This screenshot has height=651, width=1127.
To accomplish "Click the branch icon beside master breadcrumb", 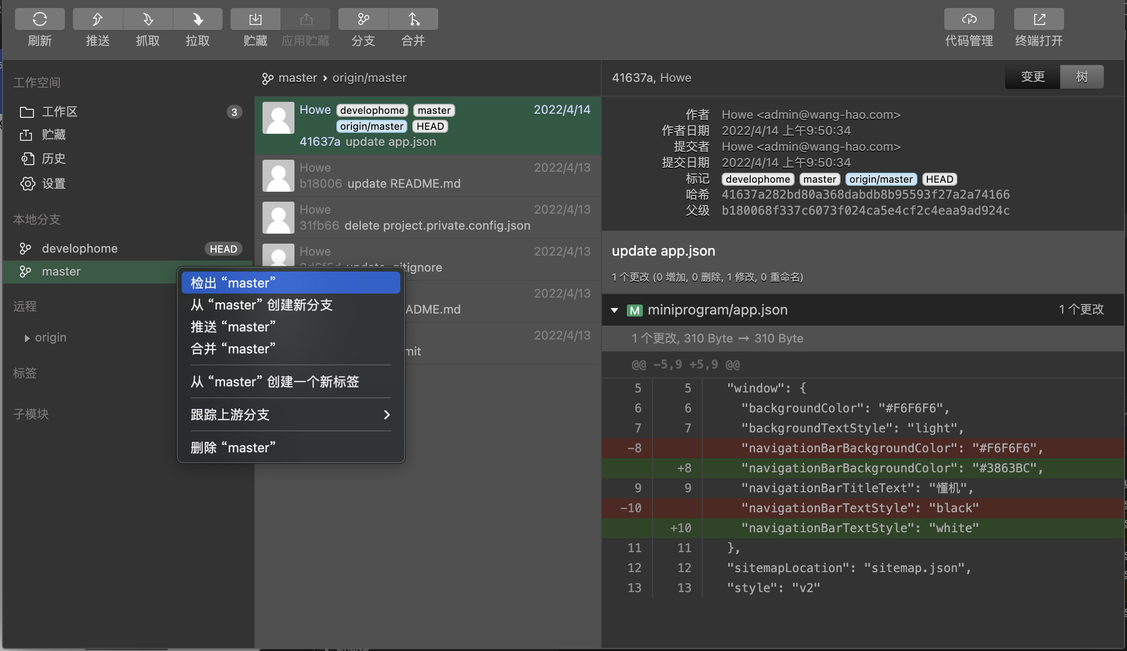I will pyautogui.click(x=268, y=78).
